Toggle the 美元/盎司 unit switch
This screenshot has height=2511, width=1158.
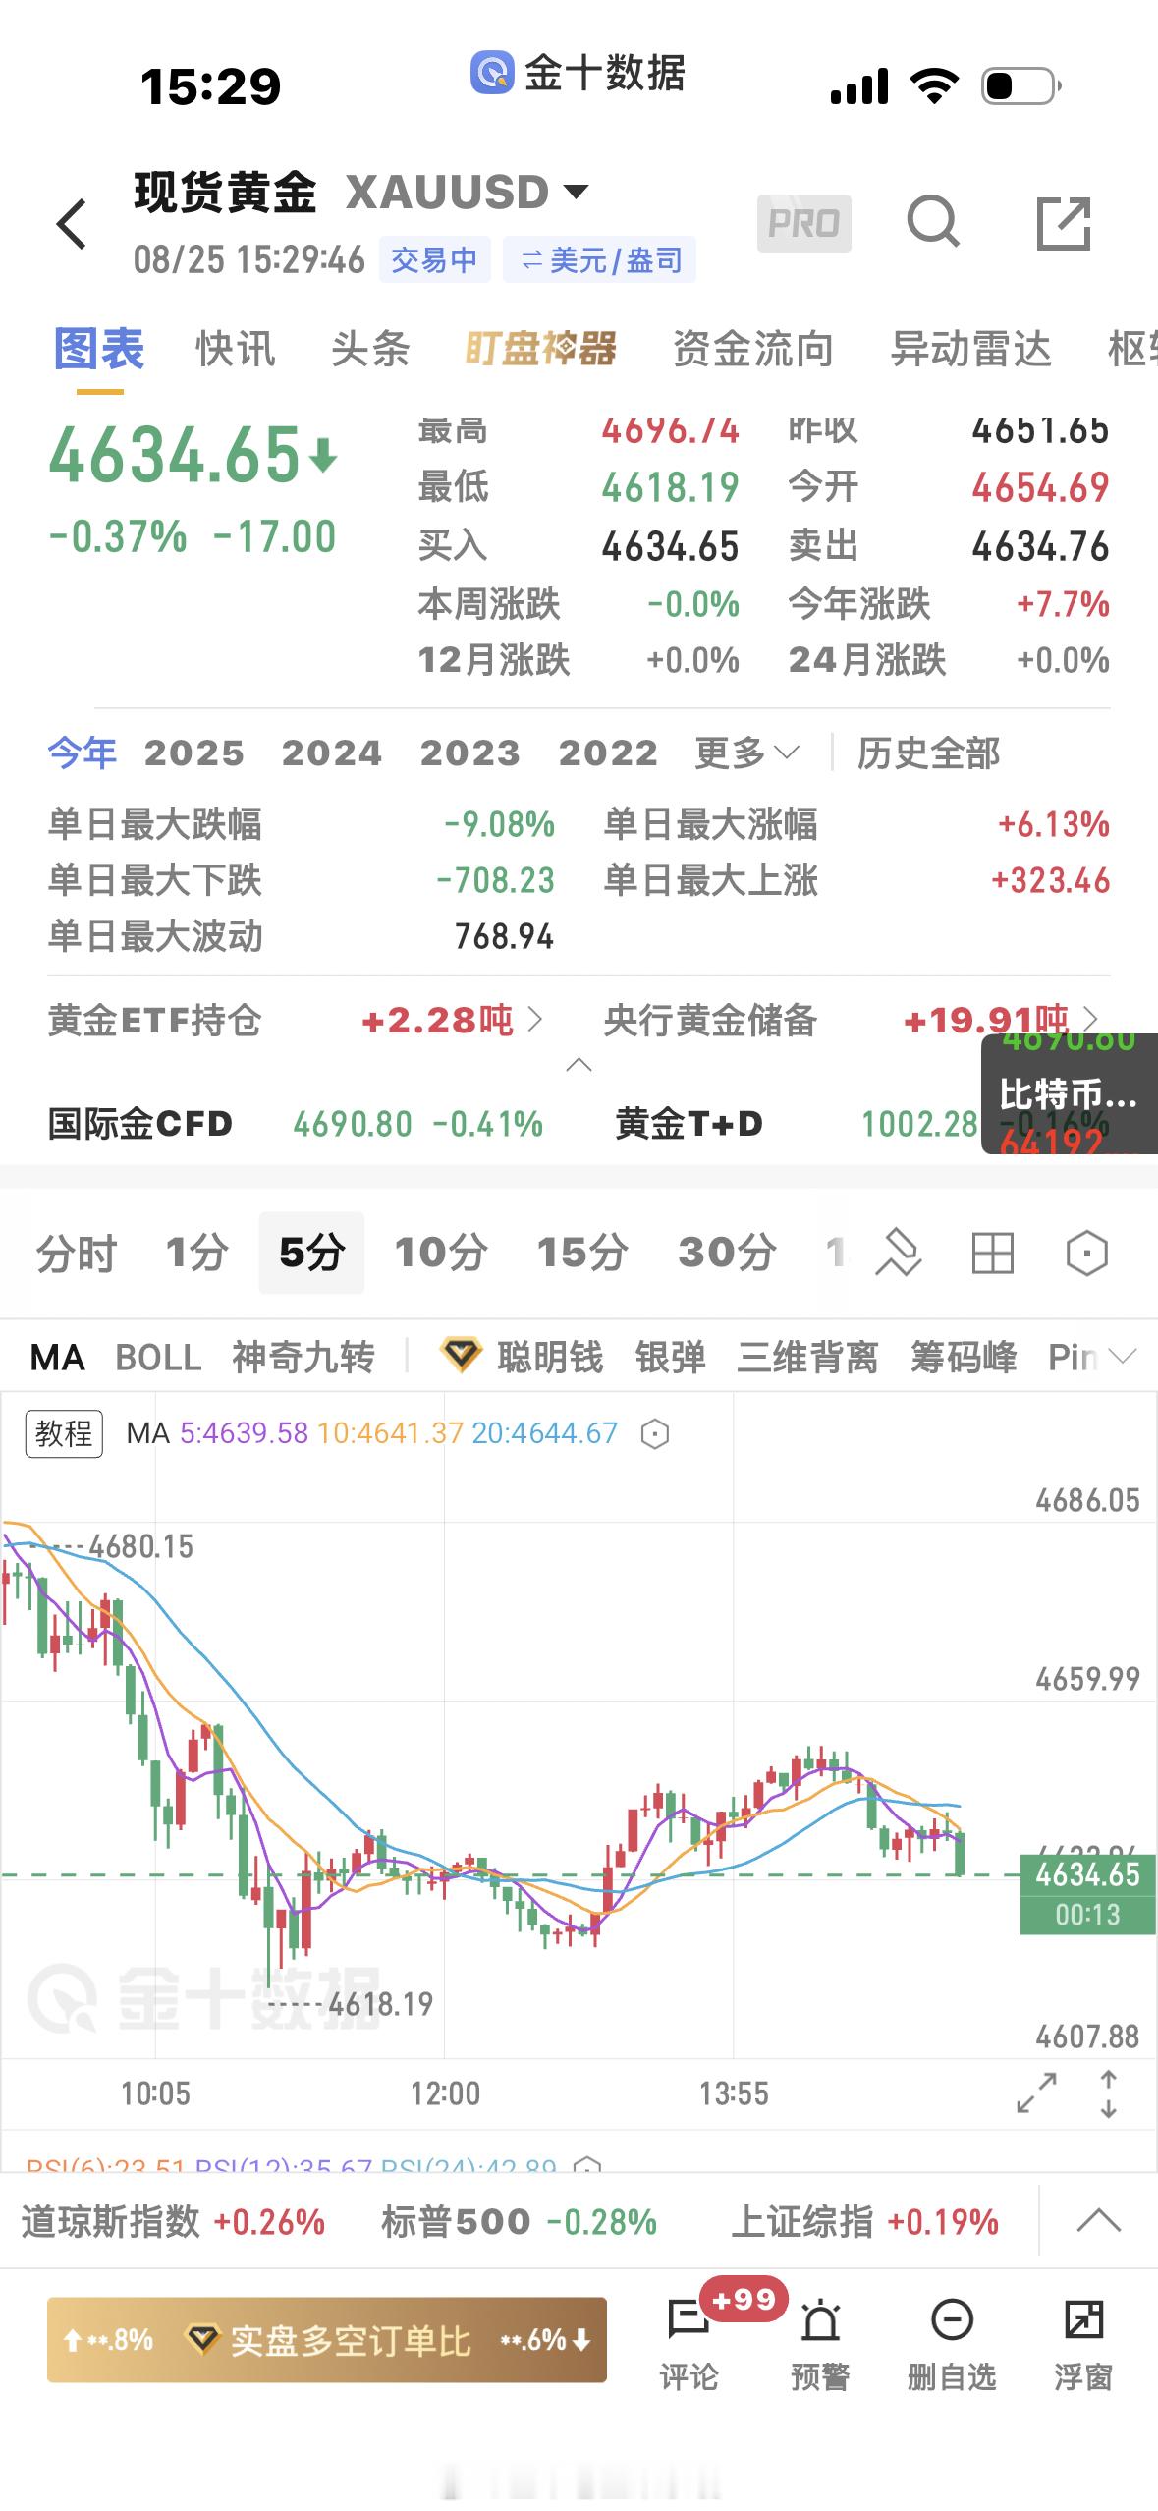click(x=599, y=259)
